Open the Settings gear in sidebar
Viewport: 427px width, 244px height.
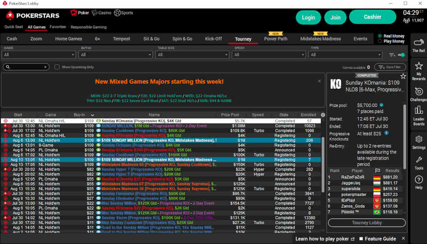coord(418,139)
